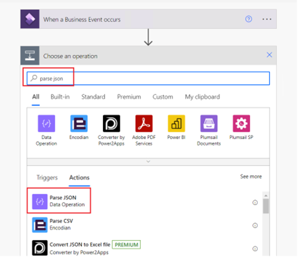Select the Parse JSON Data Operation action
The height and width of the screenshot is (270, 307).
point(144,202)
